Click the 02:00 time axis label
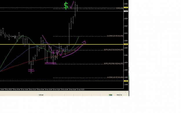The image size is (181, 113). [x=48, y=90]
